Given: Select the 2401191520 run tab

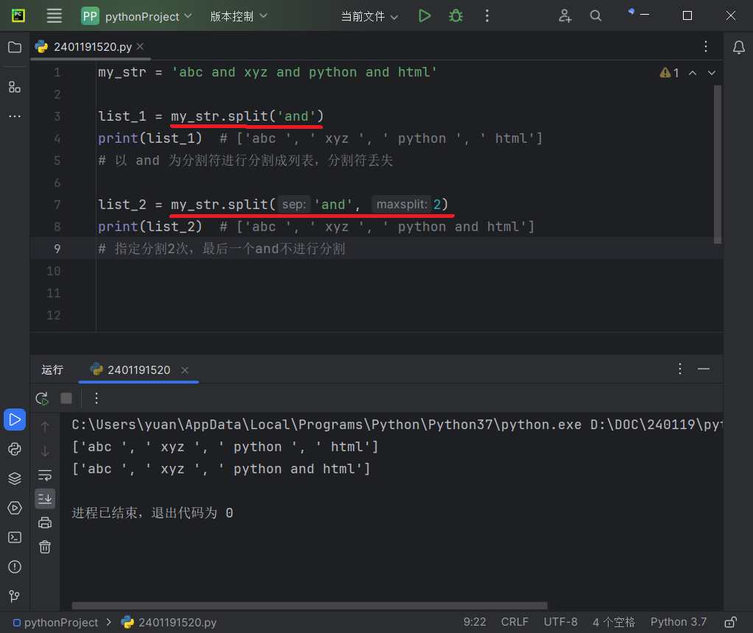Looking at the screenshot, I should point(139,369).
